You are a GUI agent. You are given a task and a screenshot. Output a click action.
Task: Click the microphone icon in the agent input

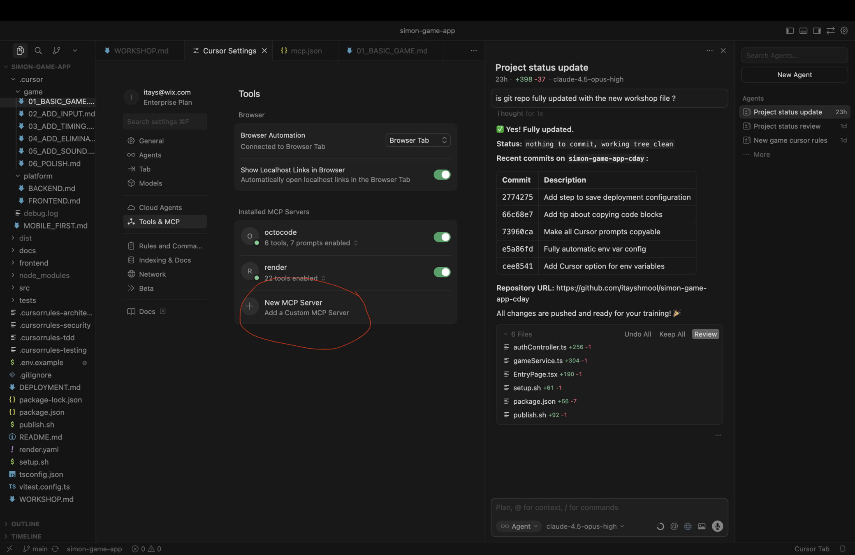(x=717, y=526)
